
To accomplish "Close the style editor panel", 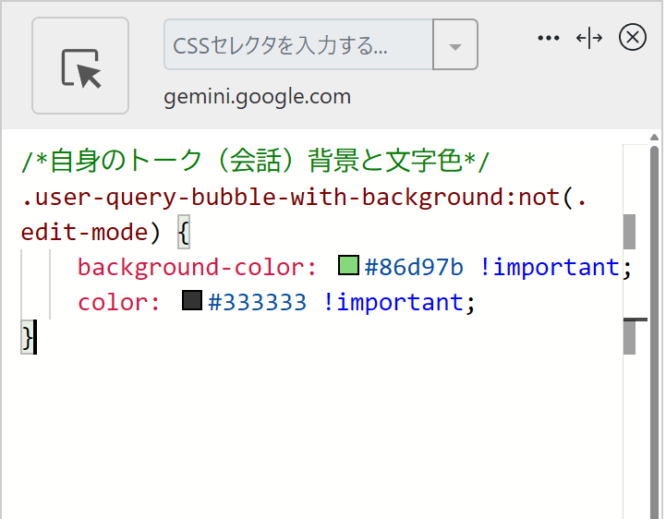I will (633, 38).
